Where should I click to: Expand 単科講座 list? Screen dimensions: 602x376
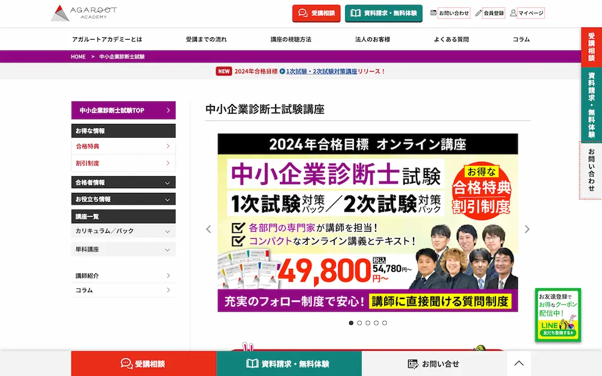pos(123,250)
